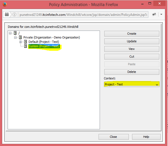This screenshot has width=168, height=146.
Task: Maximize the Firefox window
Action: 150,4
